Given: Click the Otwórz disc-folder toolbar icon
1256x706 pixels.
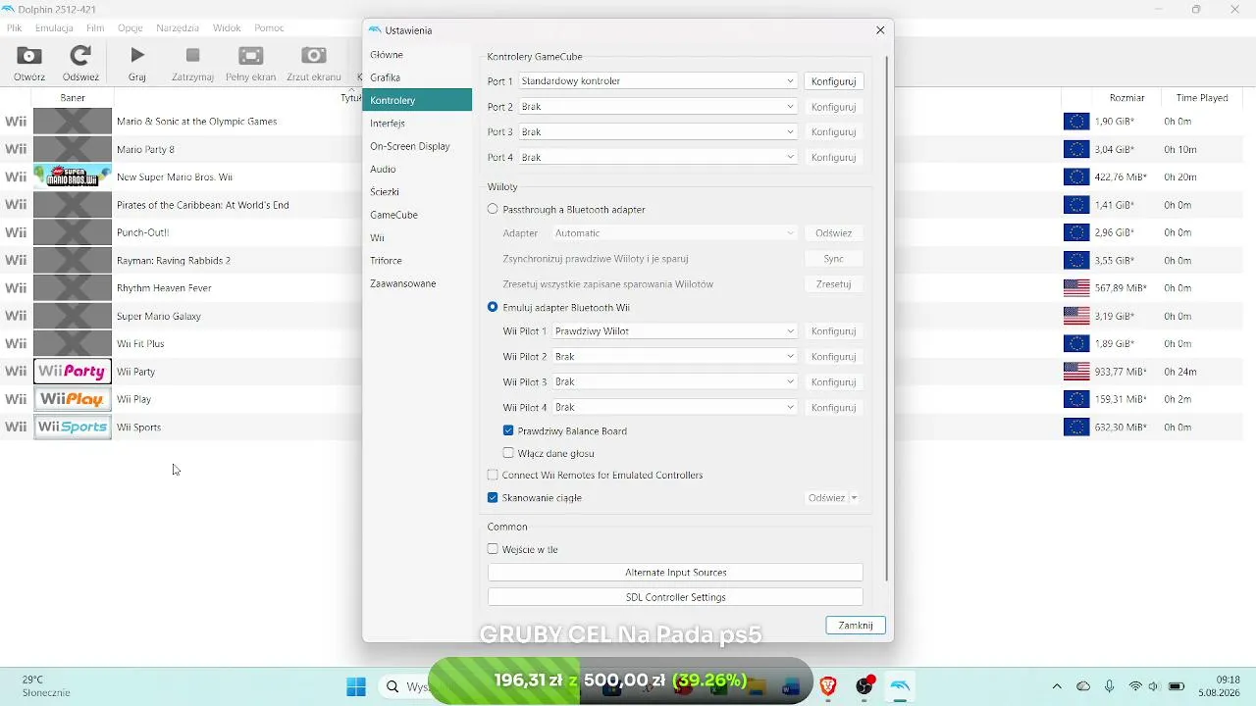Looking at the screenshot, I should coord(29,56).
